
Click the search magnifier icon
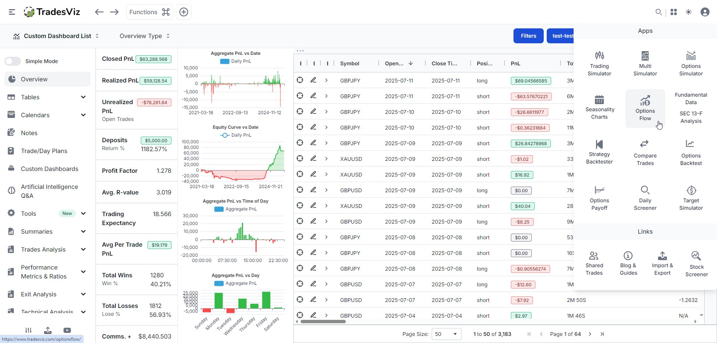(659, 12)
